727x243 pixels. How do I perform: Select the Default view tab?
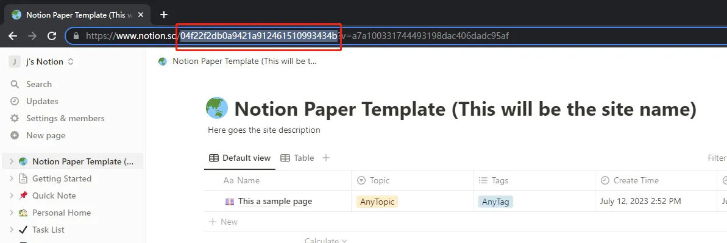[239, 158]
